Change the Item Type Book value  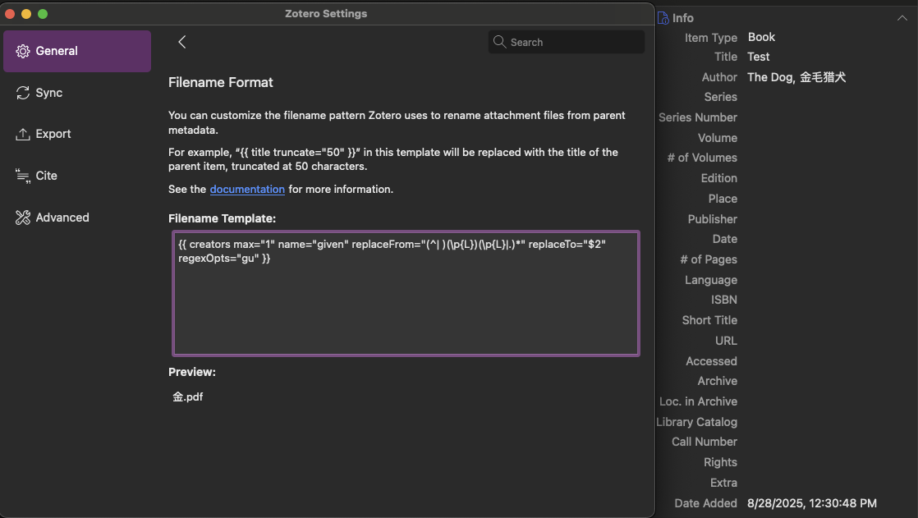761,37
